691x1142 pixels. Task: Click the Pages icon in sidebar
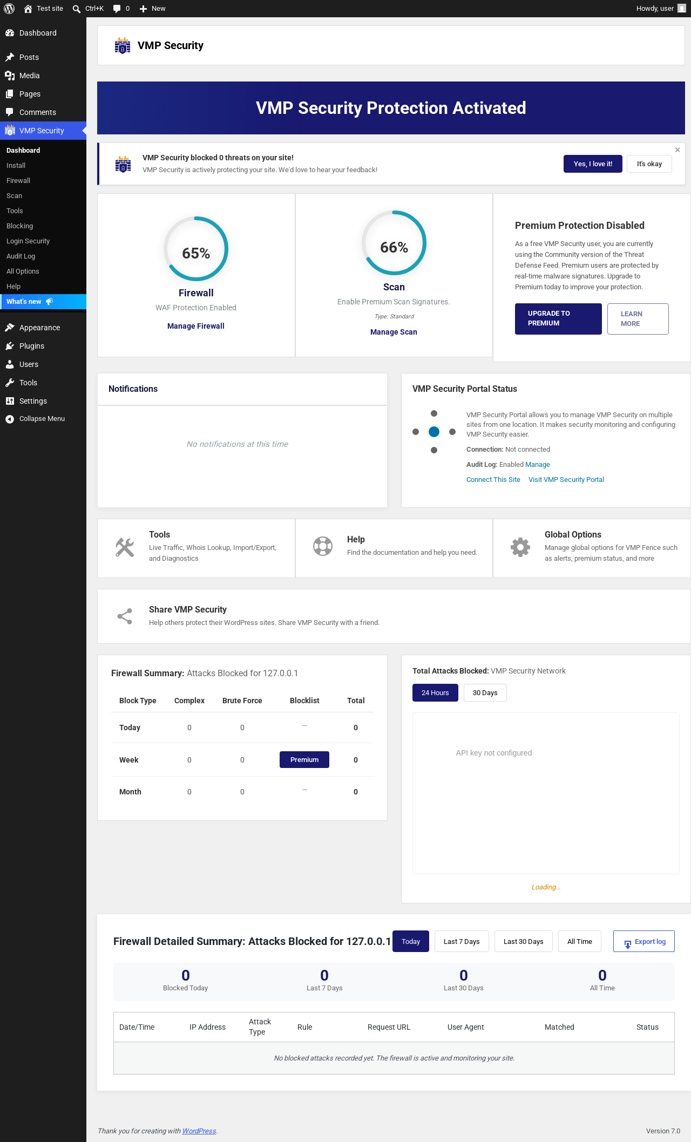(x=10, y=94)
